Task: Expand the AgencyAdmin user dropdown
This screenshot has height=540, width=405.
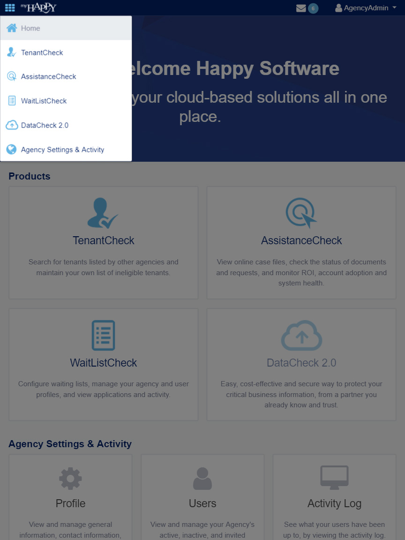Action: coord(366,8)
